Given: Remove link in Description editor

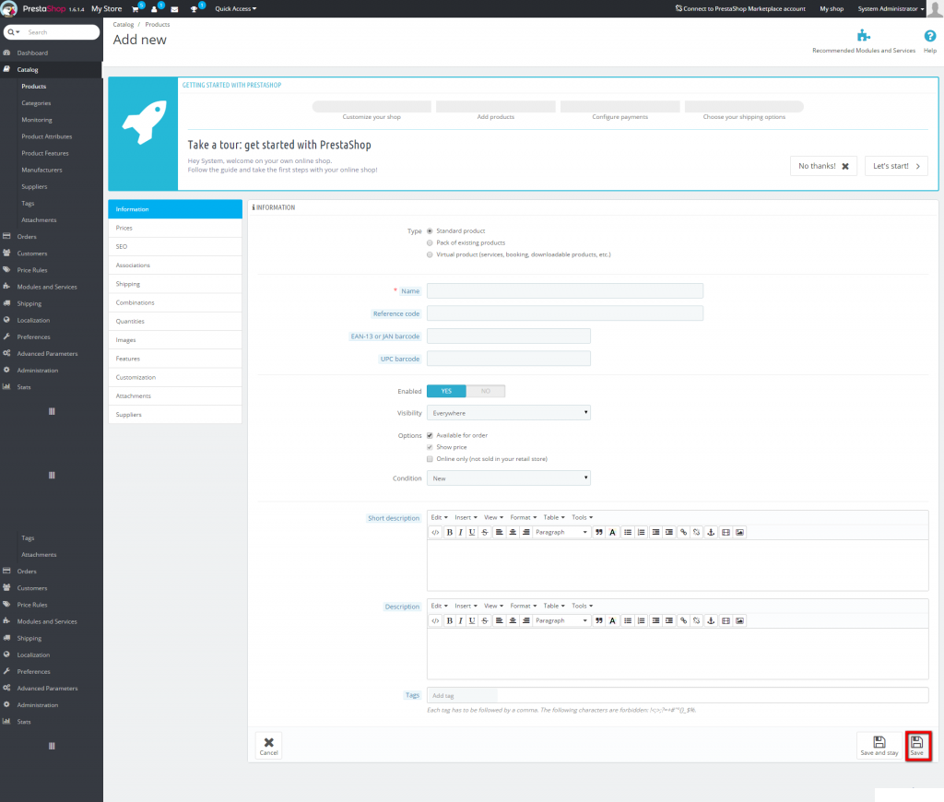Looking at the screenshot, I should [697, 620].
